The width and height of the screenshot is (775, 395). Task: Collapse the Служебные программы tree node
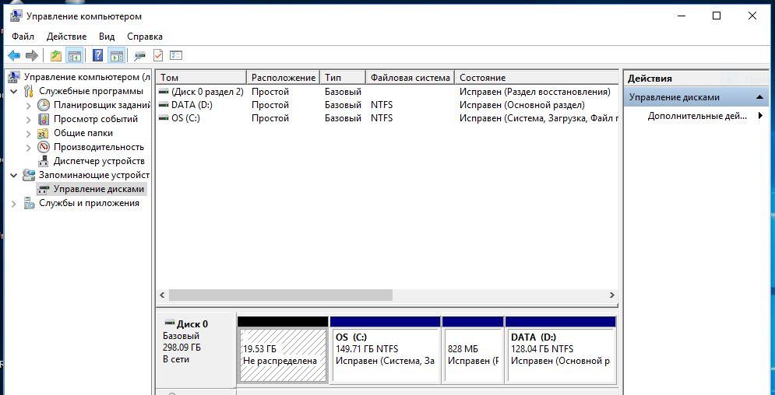pos(14,91)
